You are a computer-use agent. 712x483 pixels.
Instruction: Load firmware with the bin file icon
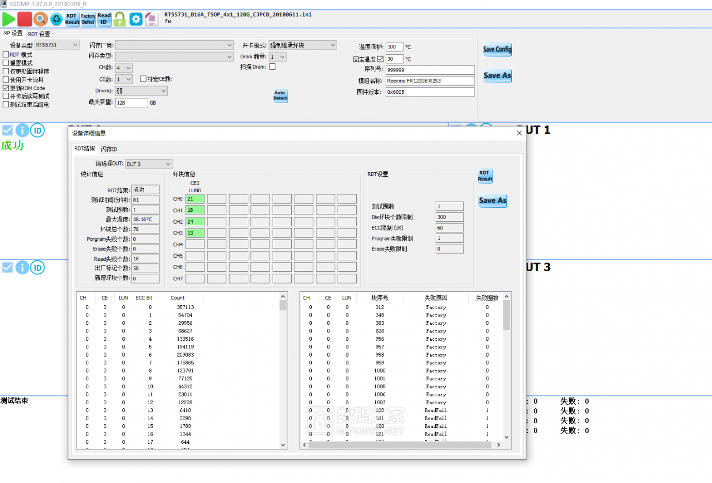point(152,19)
